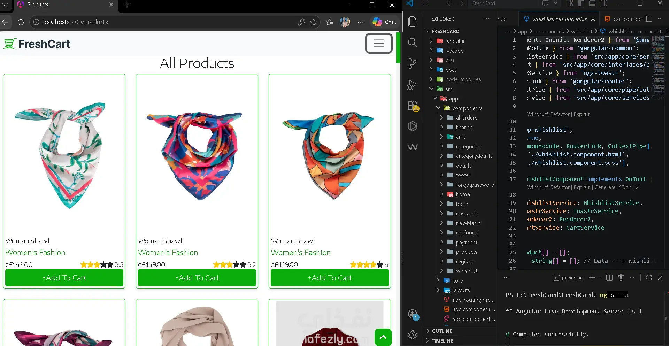Open Customize Layout in VS Code title bar
The image size is (669, 346).
pyautogui.click(x=570, y=3)
